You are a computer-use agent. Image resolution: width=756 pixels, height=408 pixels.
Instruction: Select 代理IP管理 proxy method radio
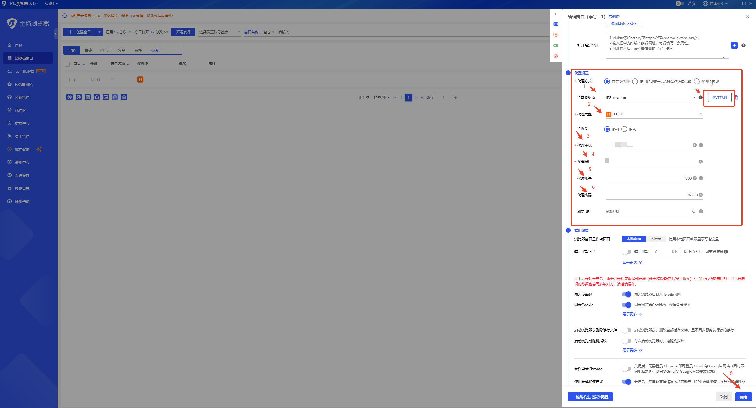point(697,81)
